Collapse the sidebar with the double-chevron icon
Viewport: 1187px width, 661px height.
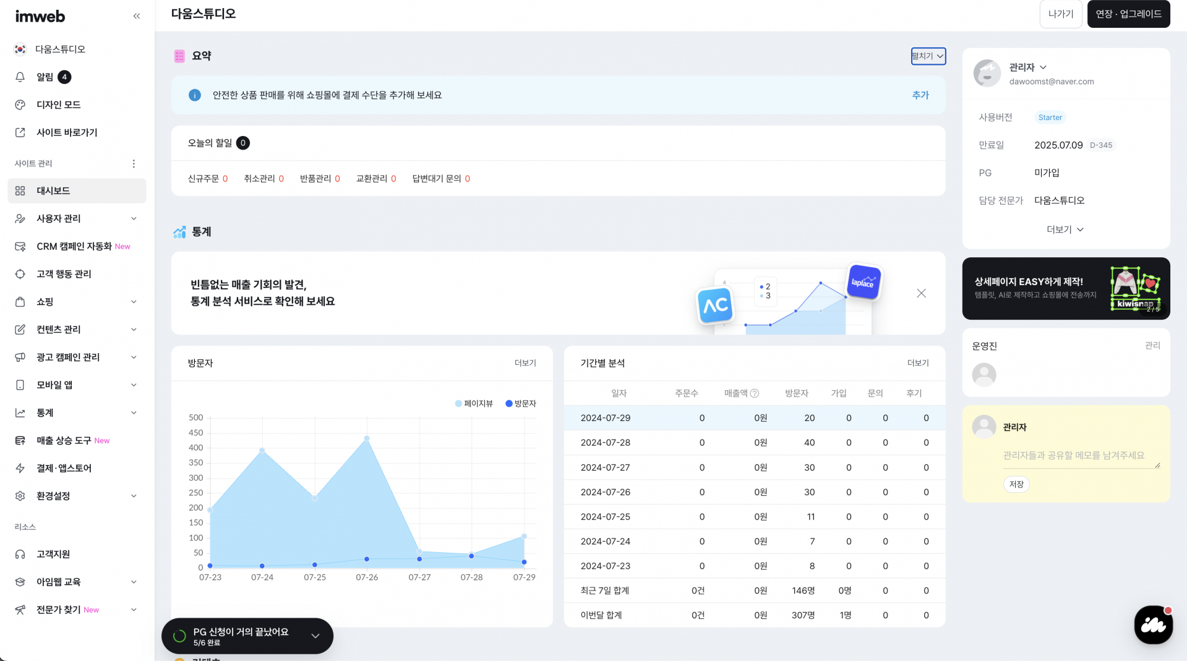coord(137,16)
